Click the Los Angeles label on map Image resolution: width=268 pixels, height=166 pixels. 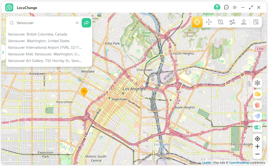pyautogui.click(x=134, y=89)
